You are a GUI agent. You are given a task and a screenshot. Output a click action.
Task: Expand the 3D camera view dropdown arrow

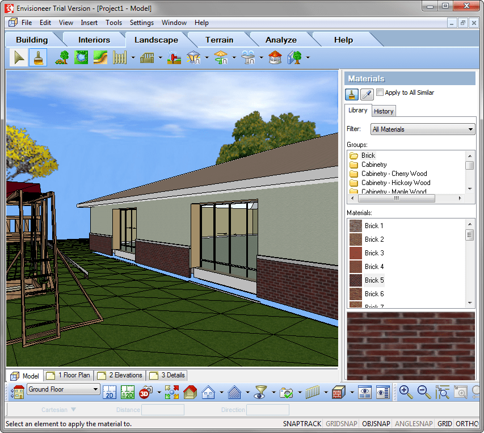(x=159, y=392)
